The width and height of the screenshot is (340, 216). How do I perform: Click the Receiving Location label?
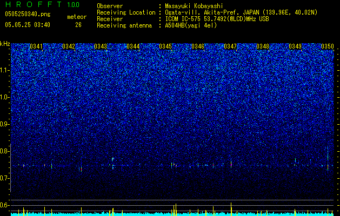[126, 12]
